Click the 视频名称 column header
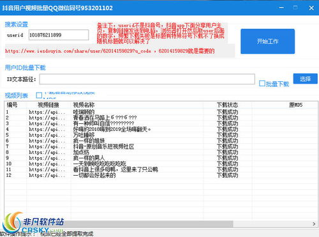 click(x=84, y=105)
